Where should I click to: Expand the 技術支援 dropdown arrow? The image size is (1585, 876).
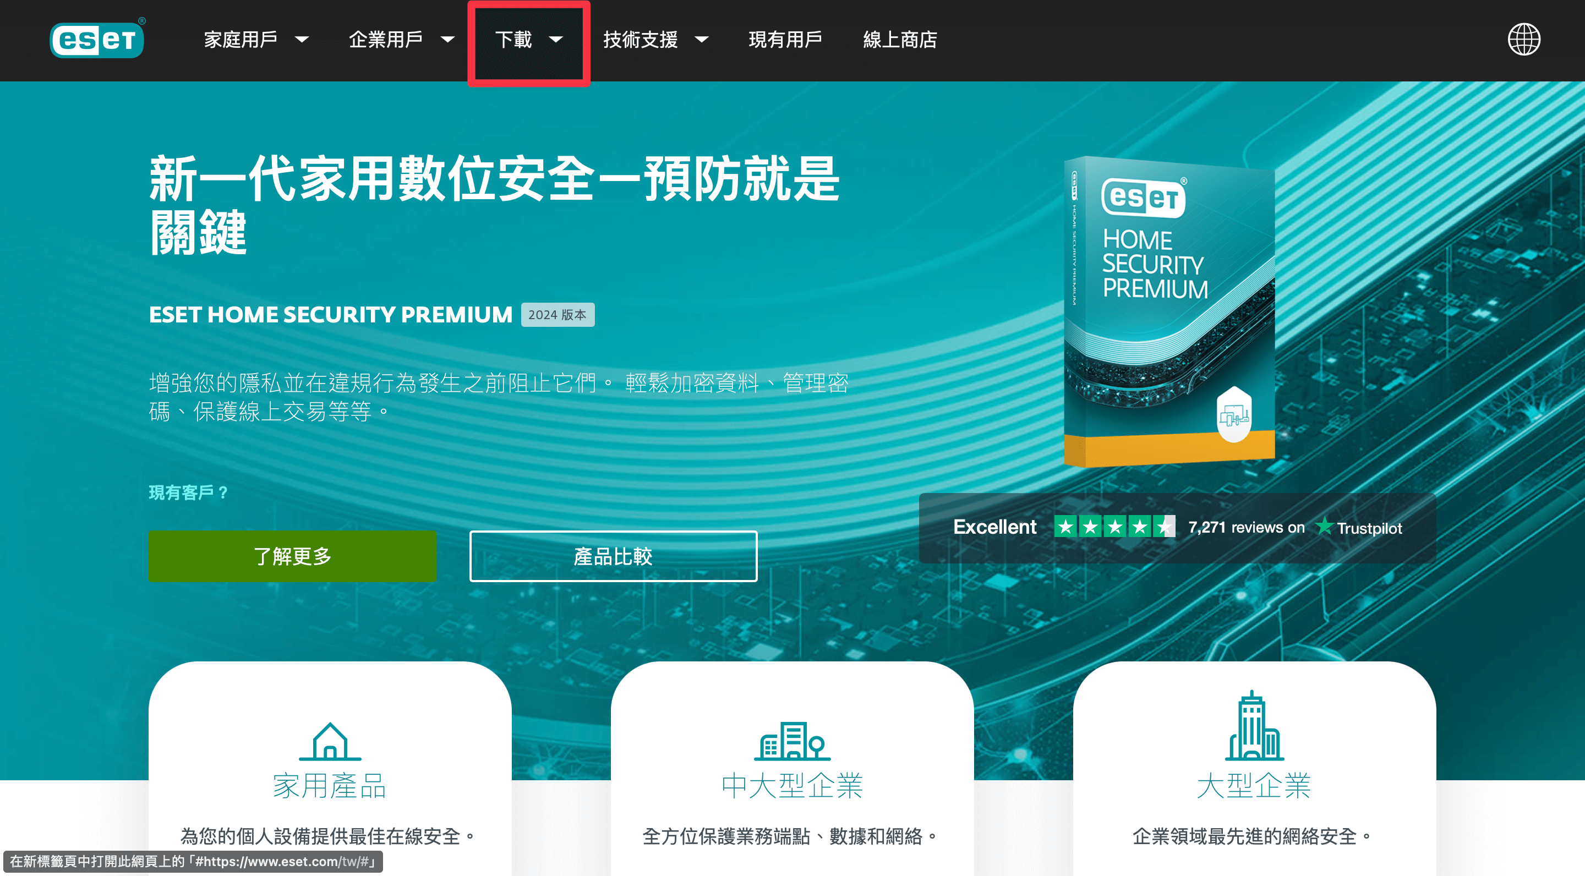(702, 40)
